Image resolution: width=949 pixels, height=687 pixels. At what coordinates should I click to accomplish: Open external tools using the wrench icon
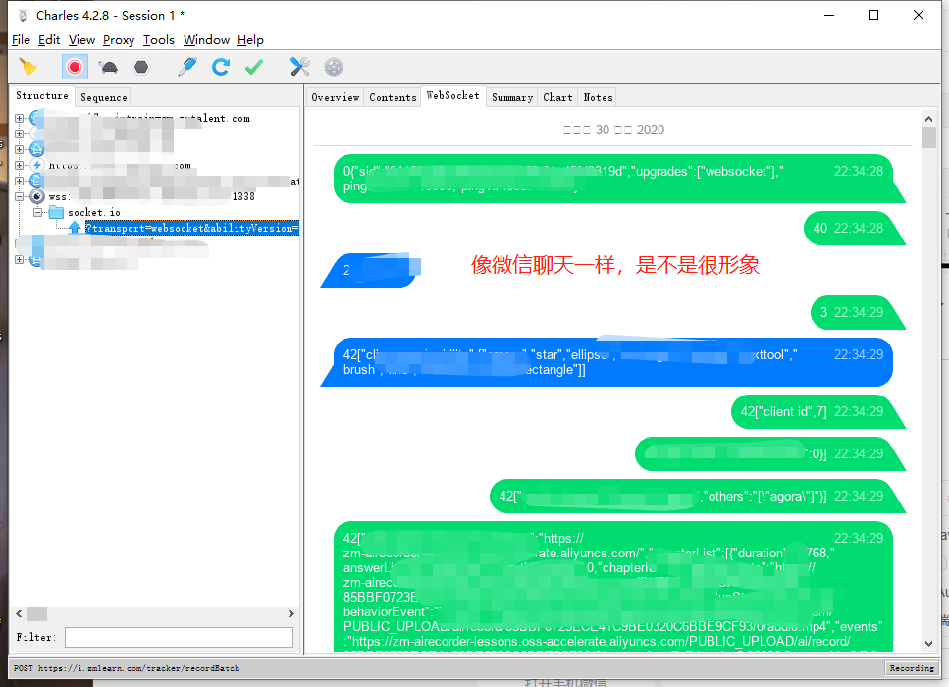[x=298, y=67]
